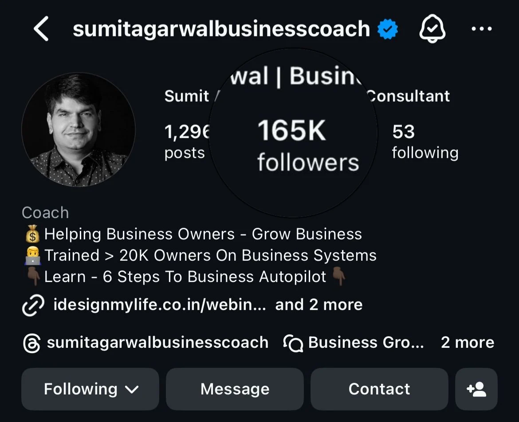The width and height of the screenshot is (519, 422).
Task: Navigate back using the arrow icon
Action: 40,28
